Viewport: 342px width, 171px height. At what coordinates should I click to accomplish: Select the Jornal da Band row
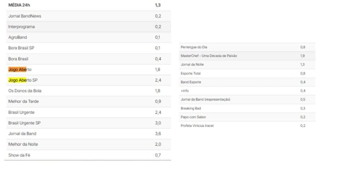click(89, 134)
